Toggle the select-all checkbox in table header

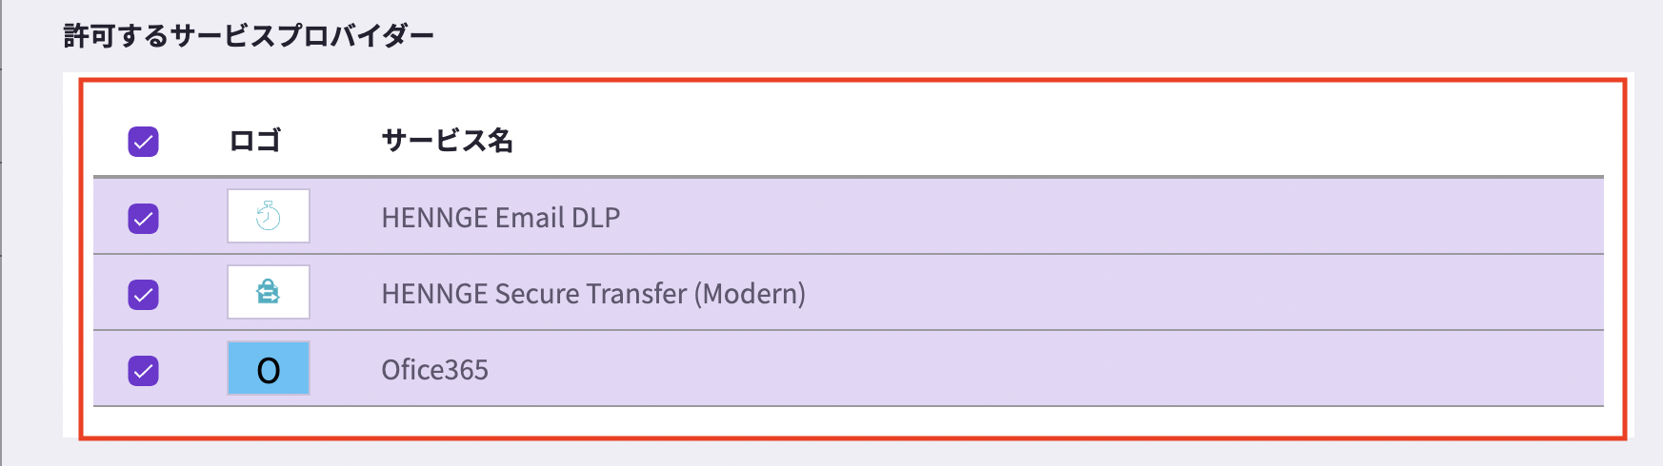pyautogui.click(x=144, y=142)
